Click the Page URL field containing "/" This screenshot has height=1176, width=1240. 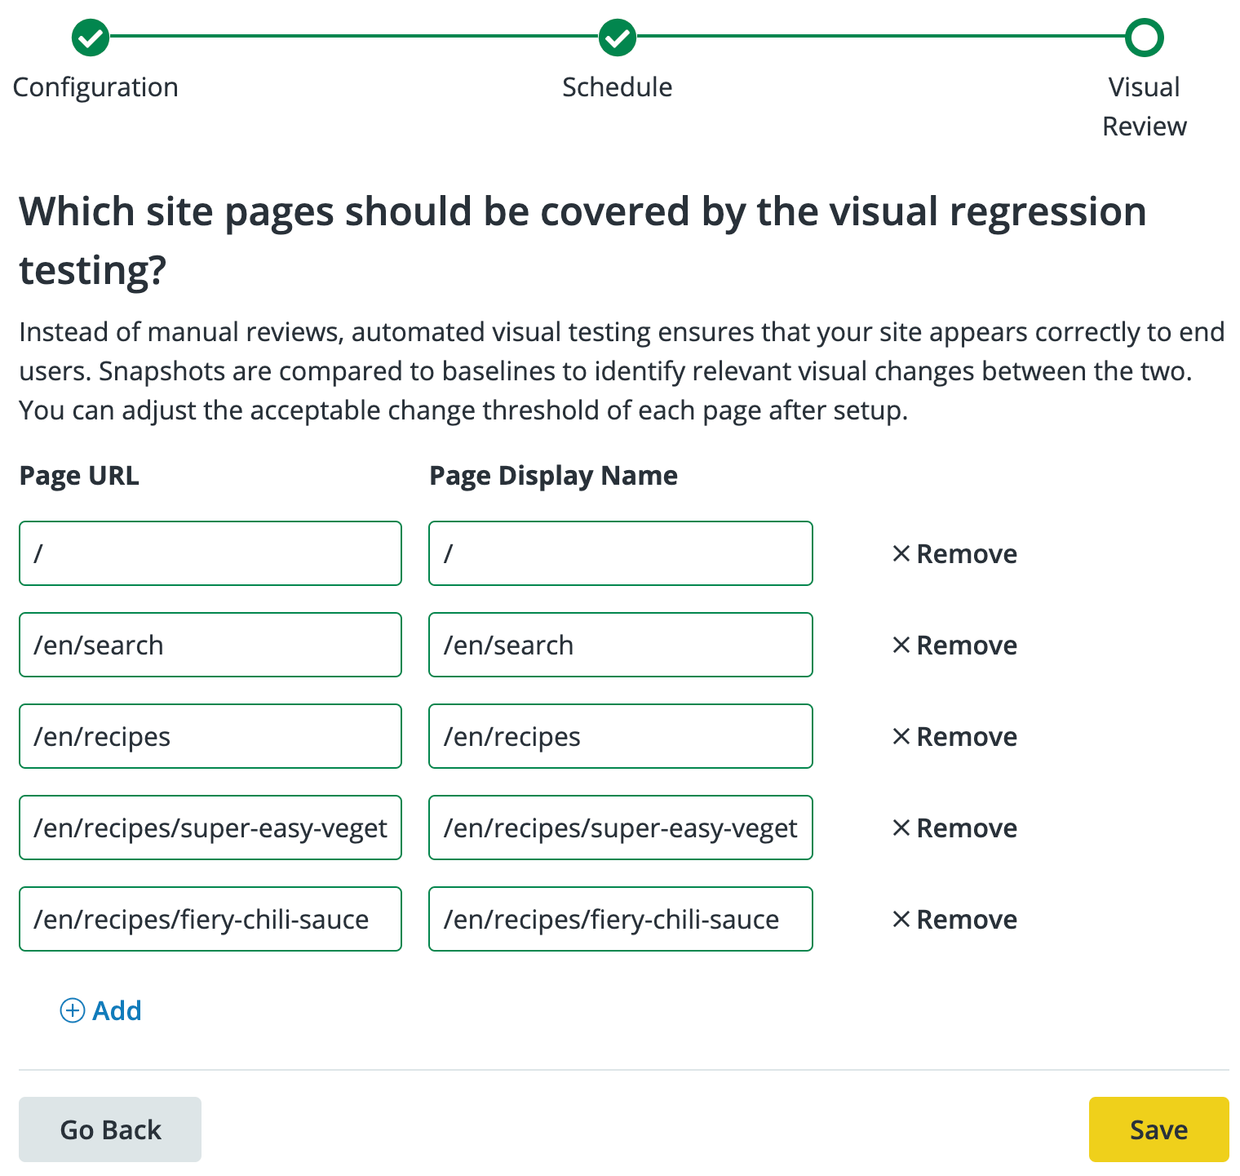[x=210, y=553]
